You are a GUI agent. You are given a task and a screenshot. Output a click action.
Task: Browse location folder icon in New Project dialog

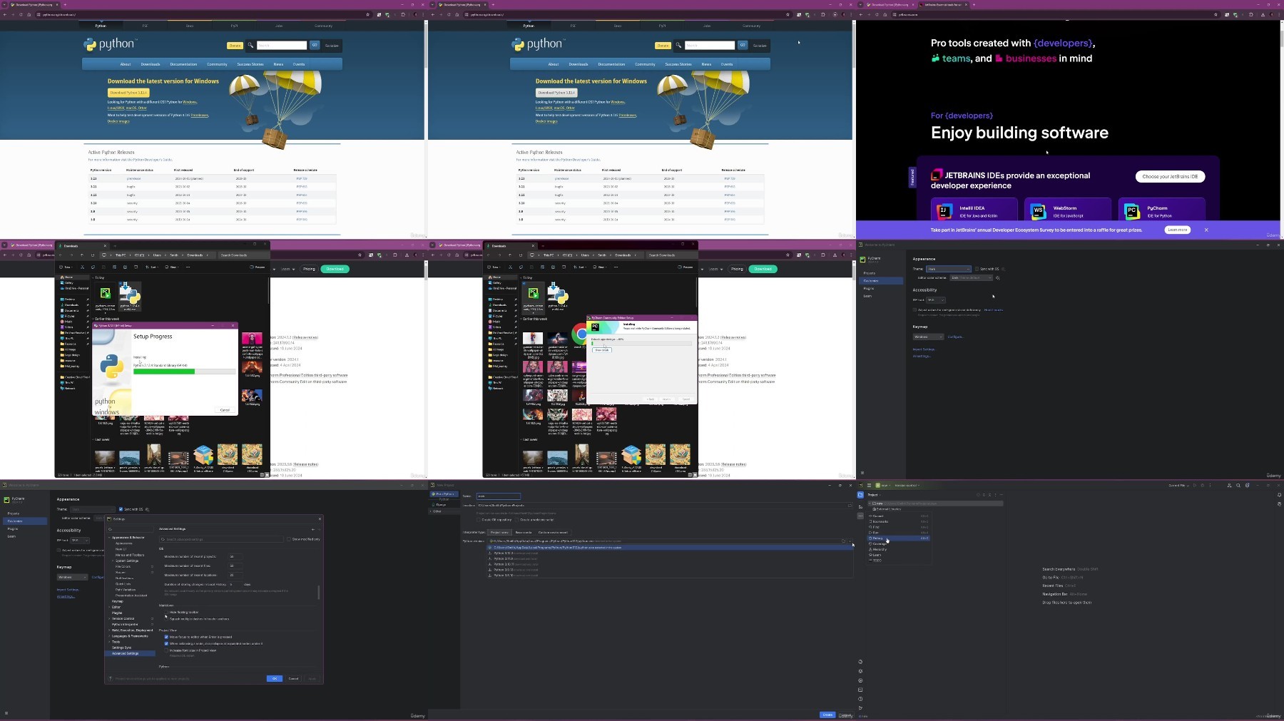pos(850,506)
